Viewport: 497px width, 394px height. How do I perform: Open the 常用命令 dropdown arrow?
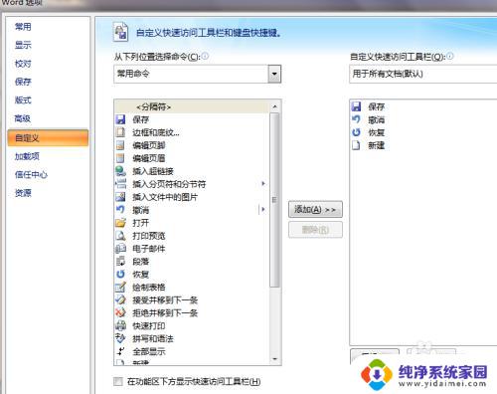pyautogui.click(x=274, y=74)
